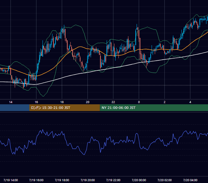Click the 7/20 04:00 time label
208x183 pixels.
[x=190, y=180]
